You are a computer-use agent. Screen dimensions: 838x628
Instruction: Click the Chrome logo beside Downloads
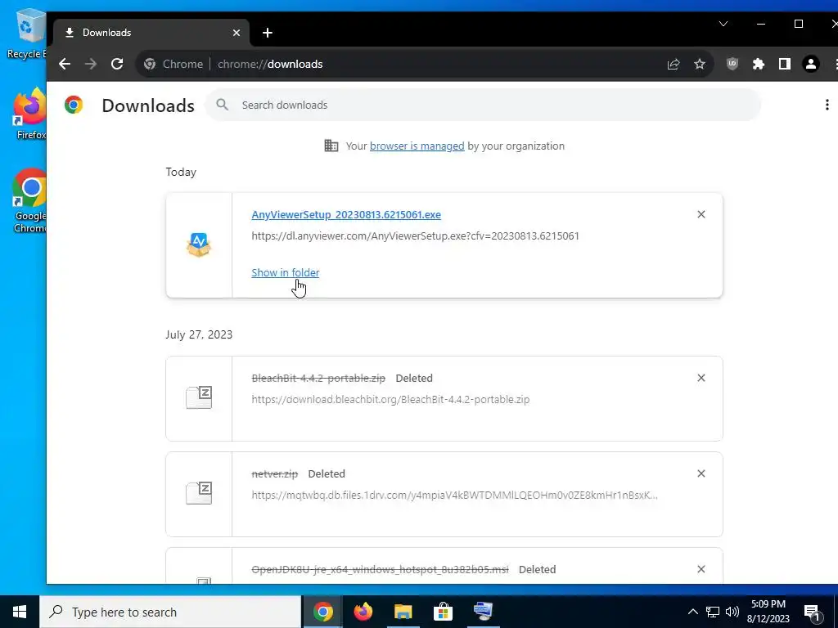pos(74,105)
